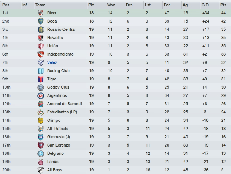231x174 pixels.
Task: Click the All Boys crest icon
Action: (x=41, y=170)
